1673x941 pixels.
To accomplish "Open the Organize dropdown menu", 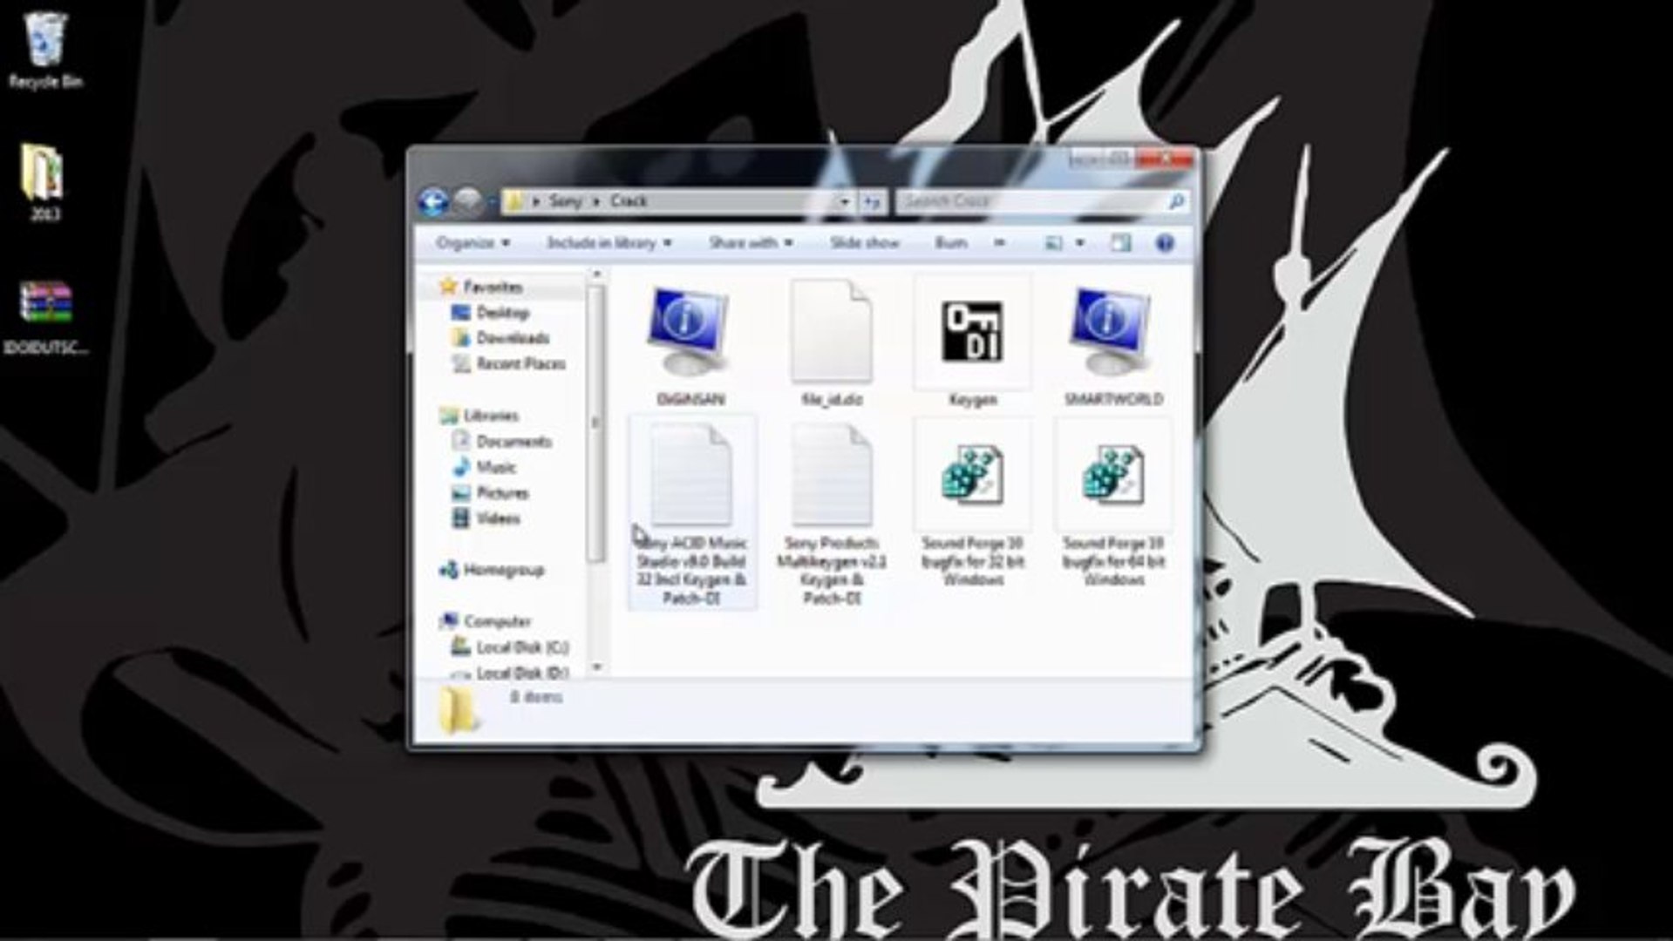I will (x=473, y=243).
